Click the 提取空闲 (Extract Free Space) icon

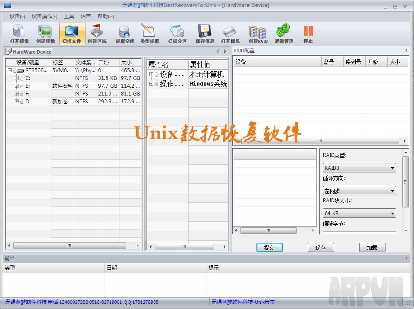125,34
